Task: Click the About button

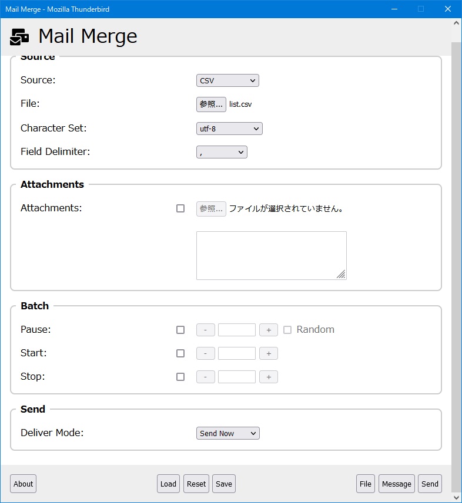Action: pos(23,484)
